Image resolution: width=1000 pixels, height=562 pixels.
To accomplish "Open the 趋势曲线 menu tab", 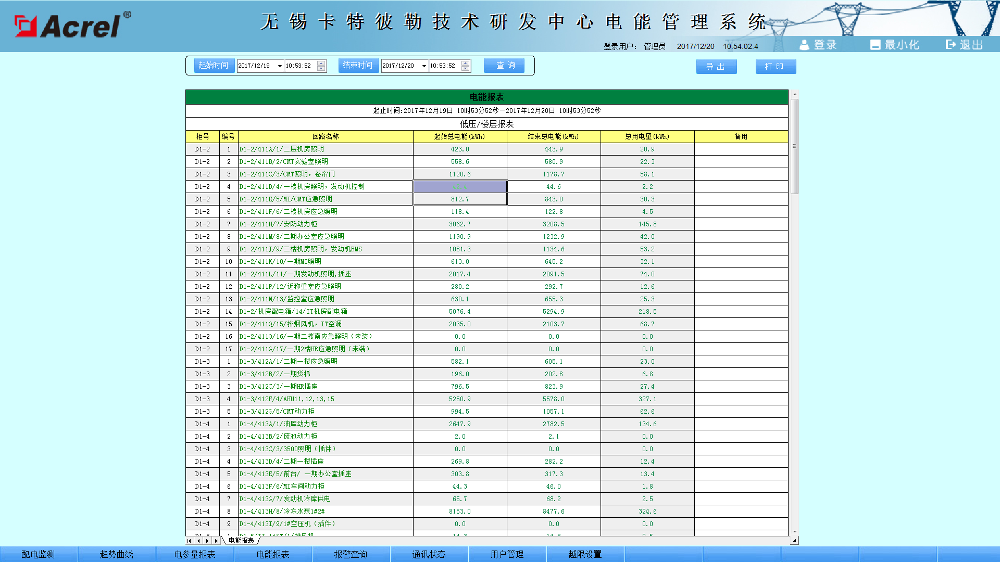I will coord(117,554).
